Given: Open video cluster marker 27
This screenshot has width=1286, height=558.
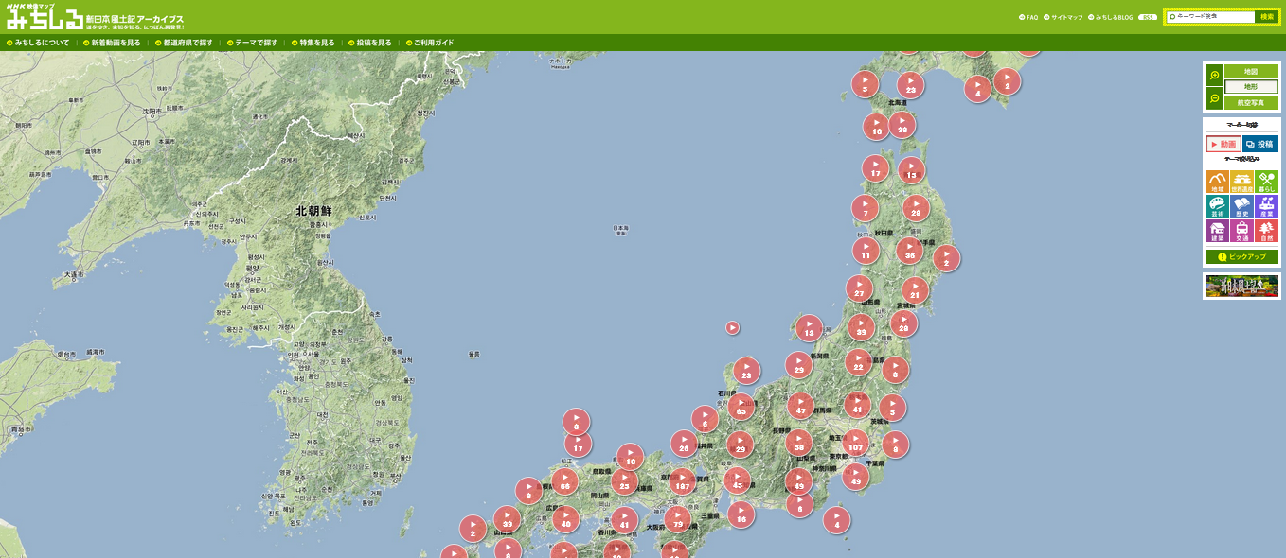Looking at the screenshot, I should [859, 289].
